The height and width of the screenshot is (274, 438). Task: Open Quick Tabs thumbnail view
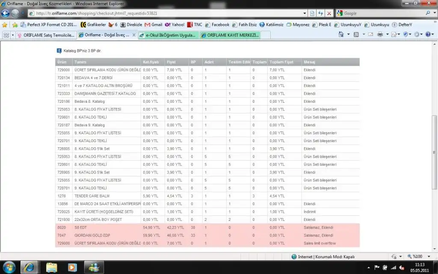tap(6, 35)
